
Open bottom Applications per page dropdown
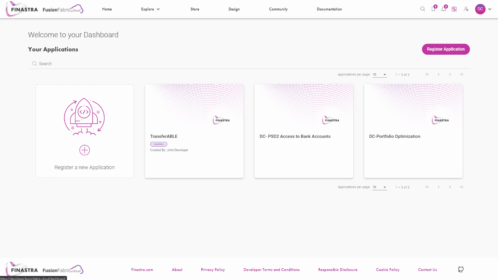(x=380, y=187)
